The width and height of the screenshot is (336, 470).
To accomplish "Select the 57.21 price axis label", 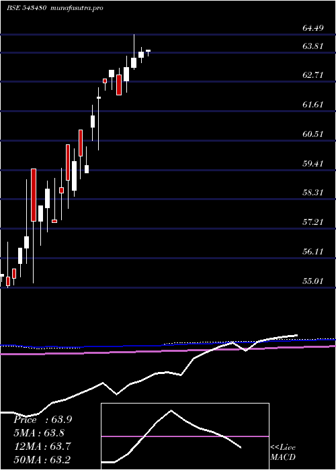I will point(313,222).
